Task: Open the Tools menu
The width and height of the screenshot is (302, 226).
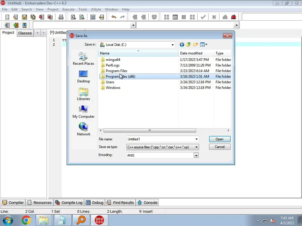Action: coord(83,9)
